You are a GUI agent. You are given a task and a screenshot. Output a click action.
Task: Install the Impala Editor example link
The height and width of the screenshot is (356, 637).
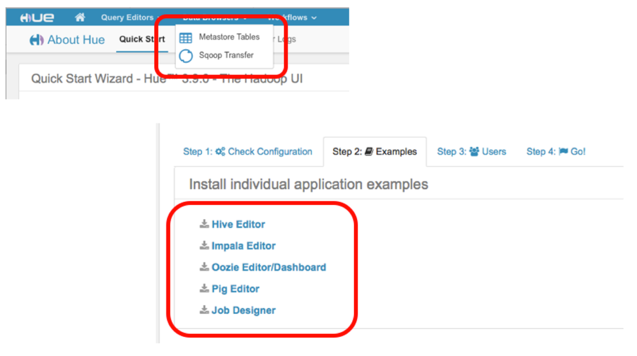coord(244,246)
